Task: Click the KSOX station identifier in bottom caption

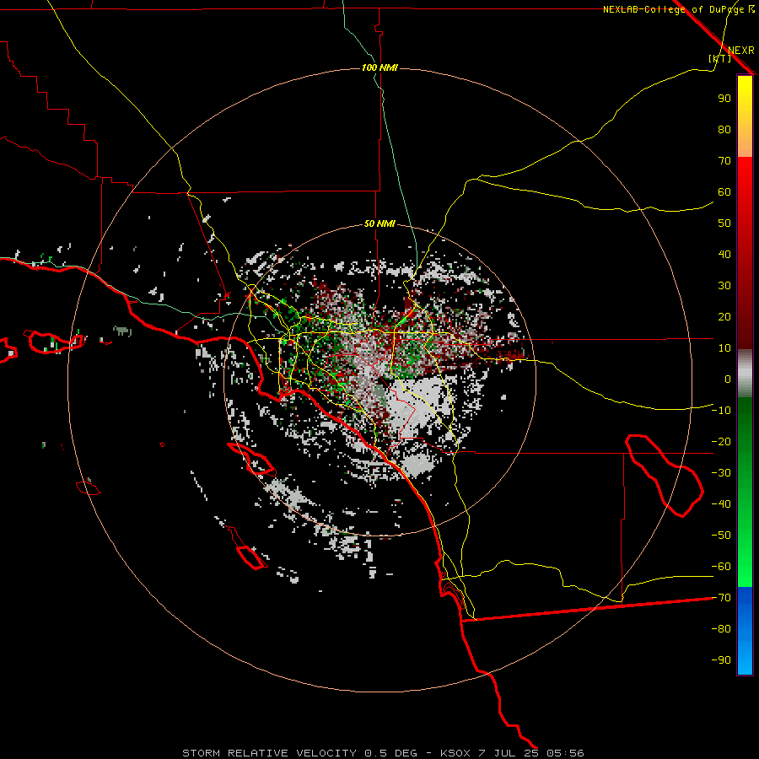Action: click(455, 753)
